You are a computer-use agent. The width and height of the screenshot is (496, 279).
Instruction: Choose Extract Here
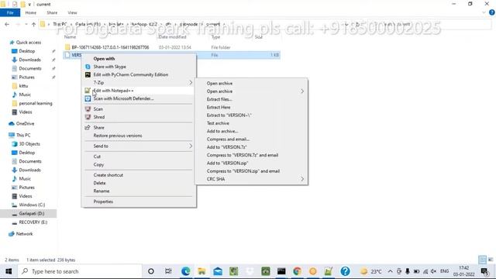[251, 107]
